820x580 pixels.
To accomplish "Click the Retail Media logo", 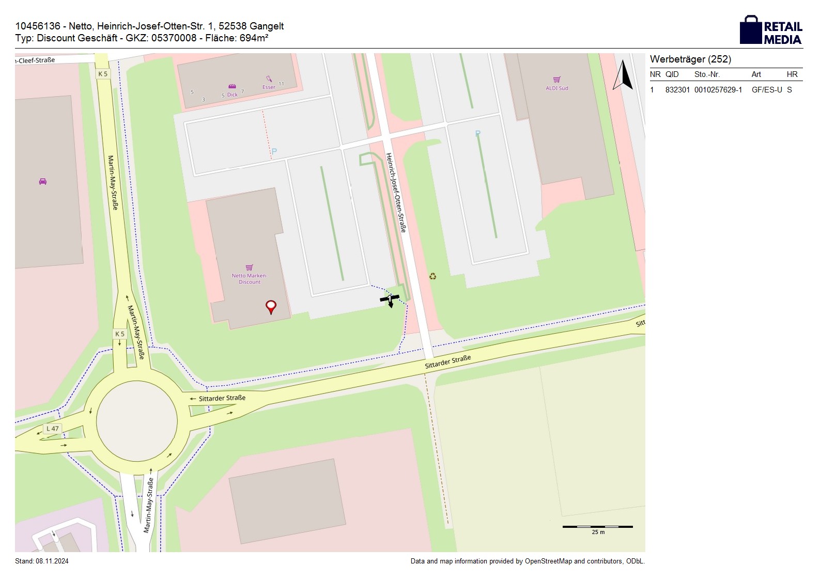I will point(770,30).
